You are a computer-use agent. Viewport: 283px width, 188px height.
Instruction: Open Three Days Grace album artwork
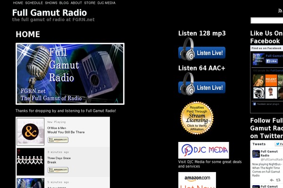pos(31,162)
